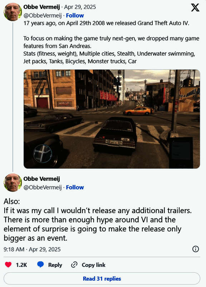
Task: Open Obbe Vermeij's second tweet avatar
Action: coord(13,183)
